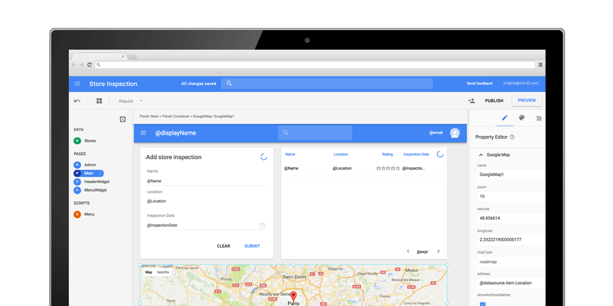Click the Inspection Date calendar icon

click(262, 225)
